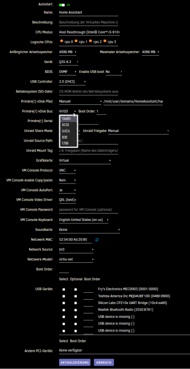Select USB in vDisk Bus list
Viewport: 190px width, 369px height.
[68, 143]
